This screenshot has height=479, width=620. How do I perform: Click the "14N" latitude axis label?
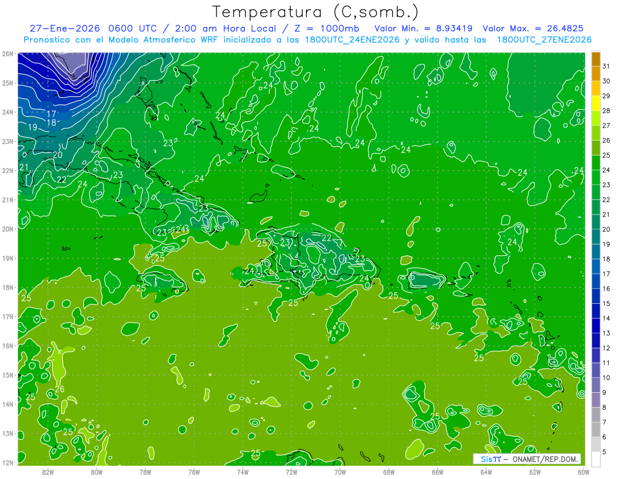tap(8, 404)
